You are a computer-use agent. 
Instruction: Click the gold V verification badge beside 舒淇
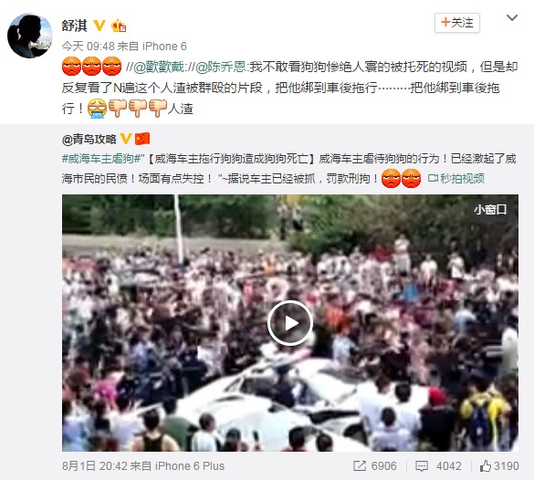[99, 26]
